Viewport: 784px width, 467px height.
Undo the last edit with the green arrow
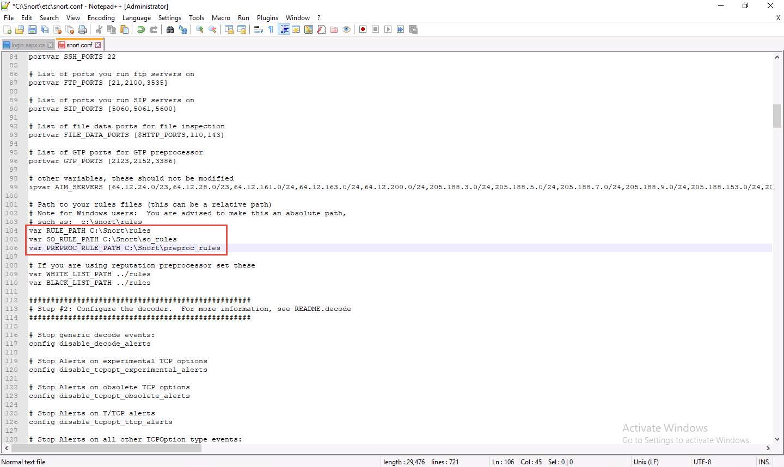[141, 29]
